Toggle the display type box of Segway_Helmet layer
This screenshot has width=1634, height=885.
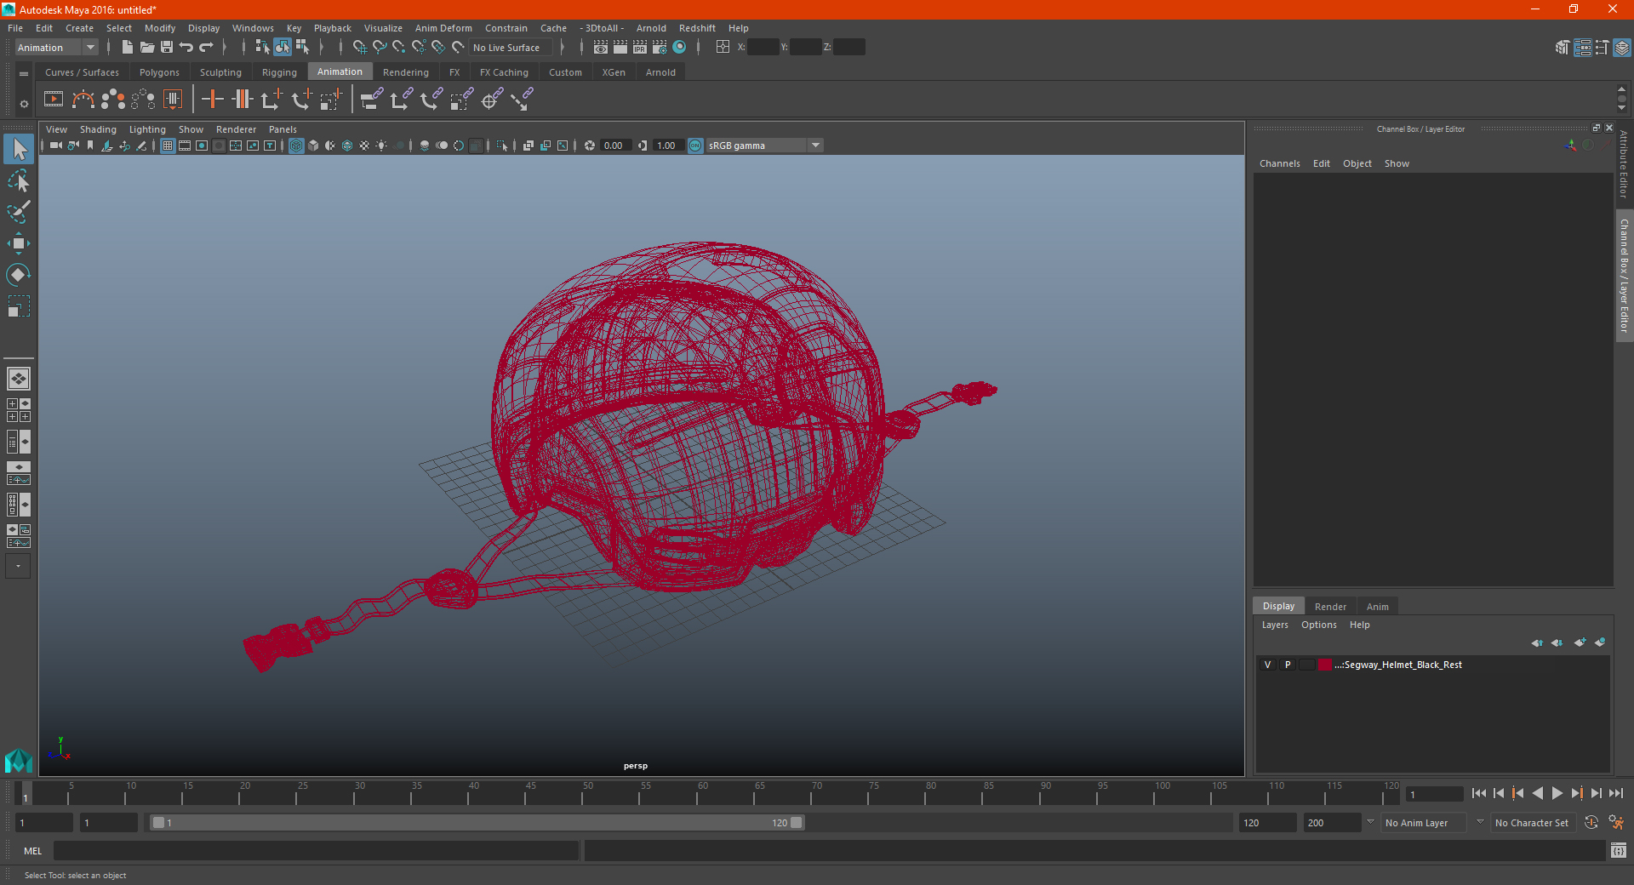click(1307, 665)
